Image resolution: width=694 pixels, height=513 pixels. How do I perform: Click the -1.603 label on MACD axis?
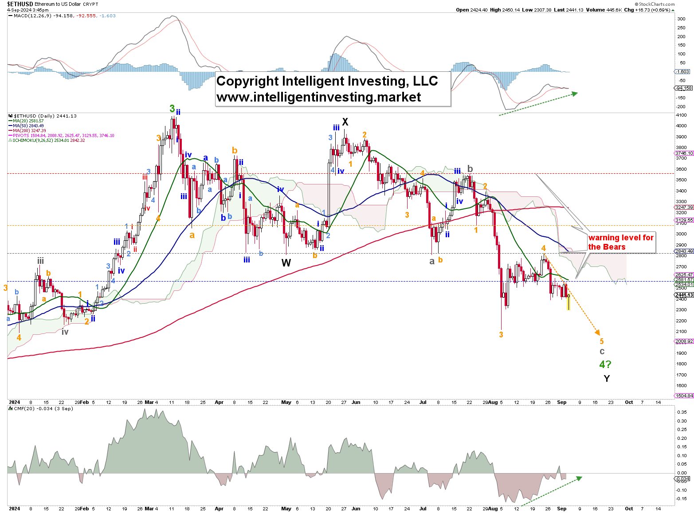coord(682,71)
